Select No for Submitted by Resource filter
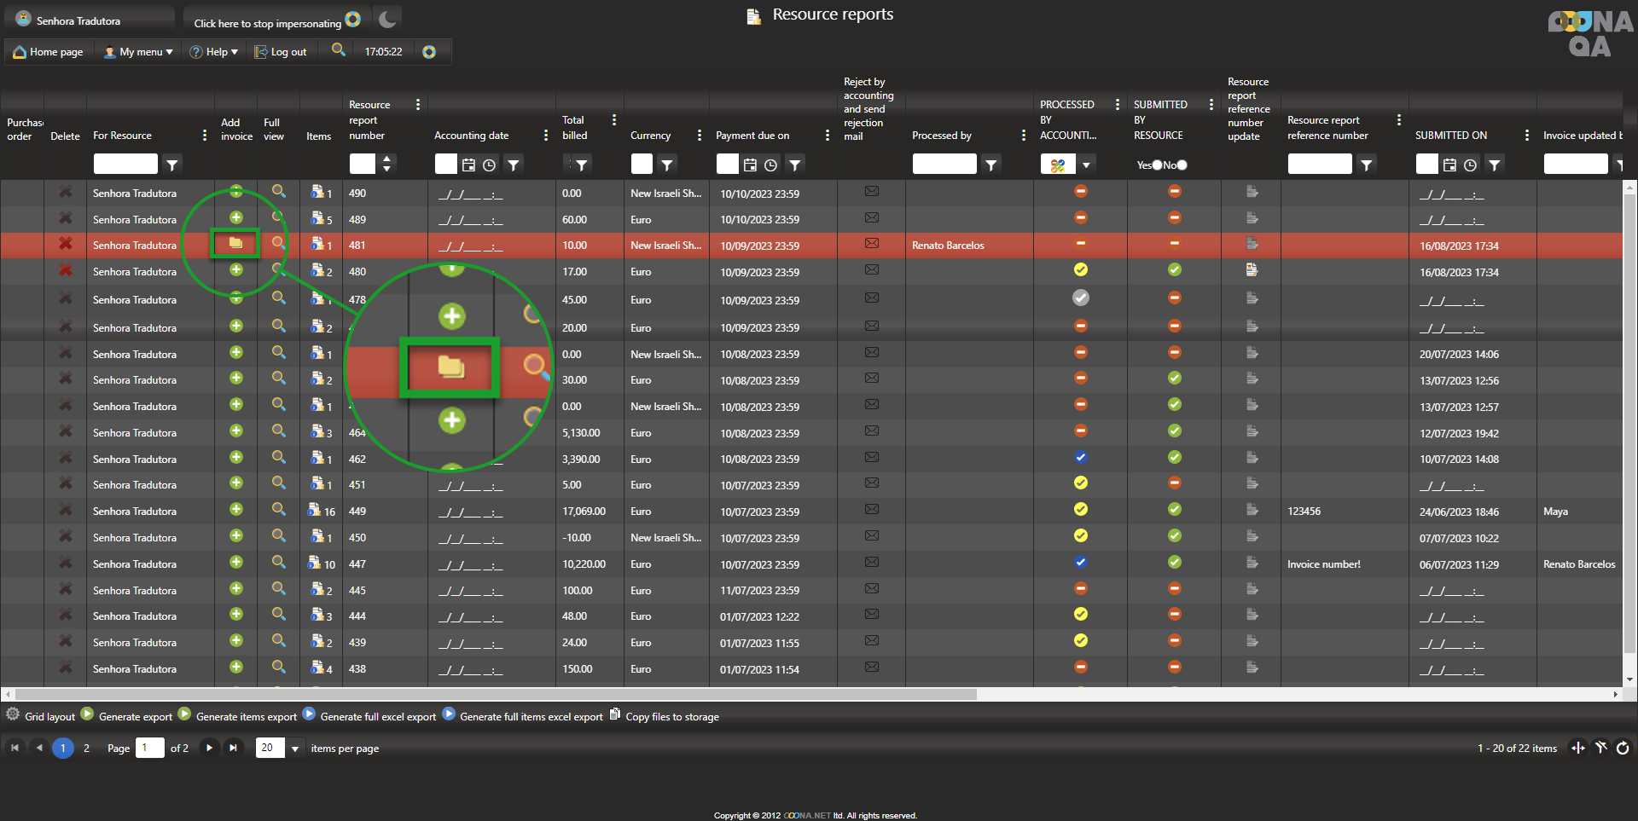 tap(1182, 165)
